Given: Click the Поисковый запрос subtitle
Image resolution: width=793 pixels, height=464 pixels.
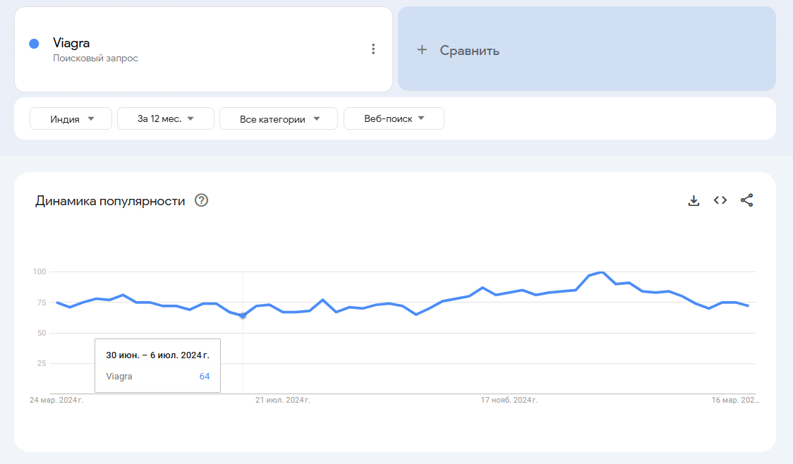Looking at the screenshot, I should click(x=95, y=58).
